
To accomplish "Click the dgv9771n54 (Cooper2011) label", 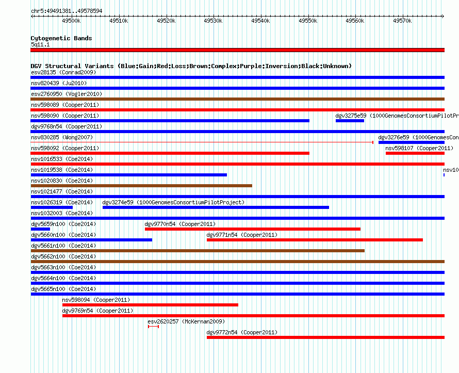I will point(242,235).
